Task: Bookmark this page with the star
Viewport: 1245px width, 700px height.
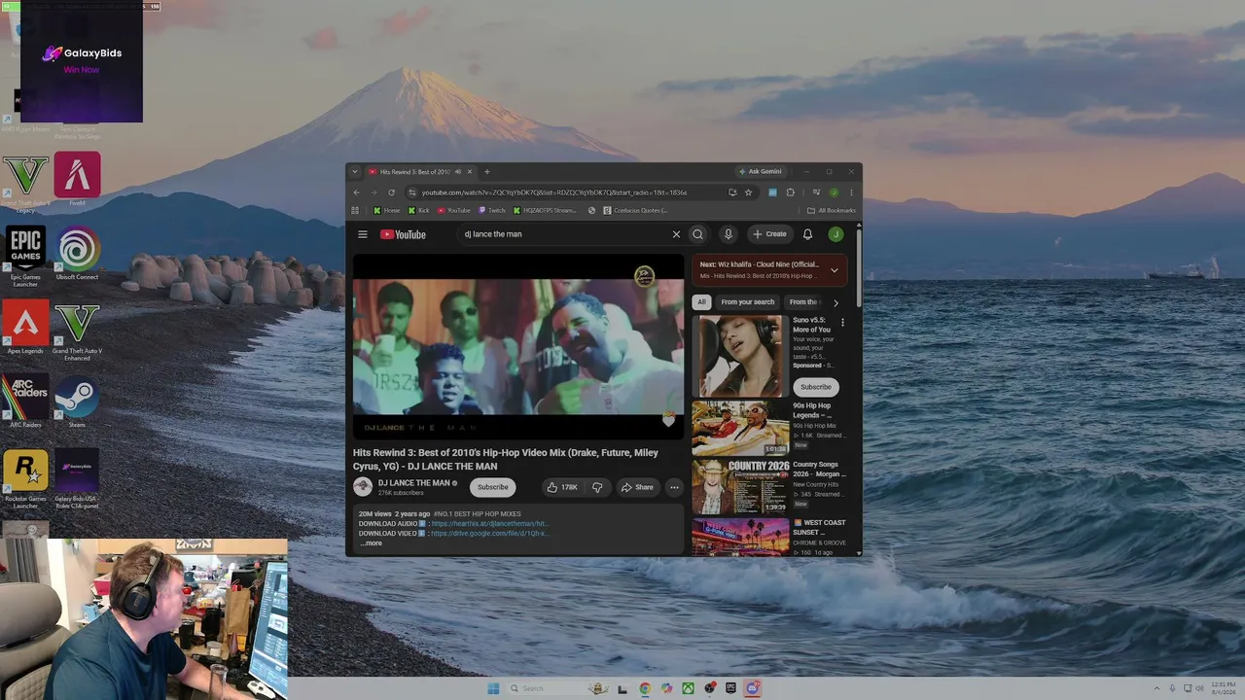Action: pyautogui.click(x=748, y=192)
